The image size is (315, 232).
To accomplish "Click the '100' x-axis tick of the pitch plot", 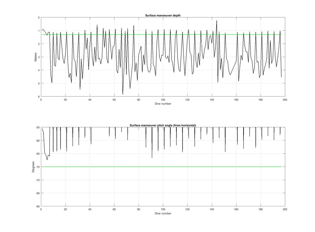I will click(163, 209).
